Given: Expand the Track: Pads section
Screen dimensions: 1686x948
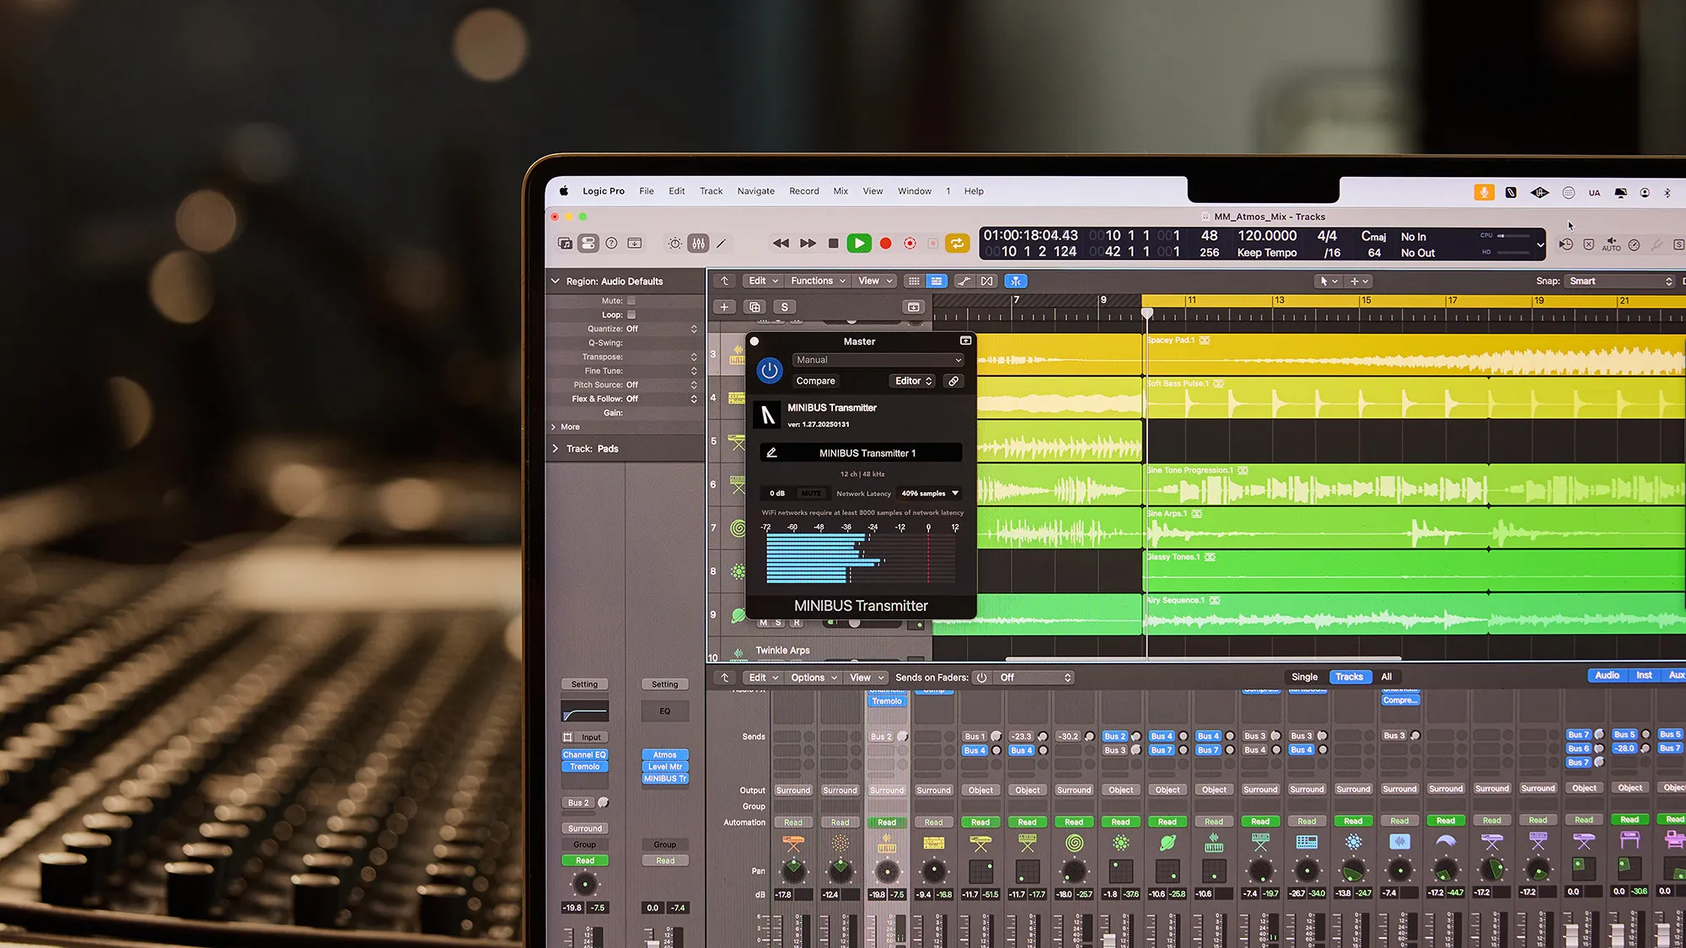Looking at the screenshot, I should tap(555, 449).
